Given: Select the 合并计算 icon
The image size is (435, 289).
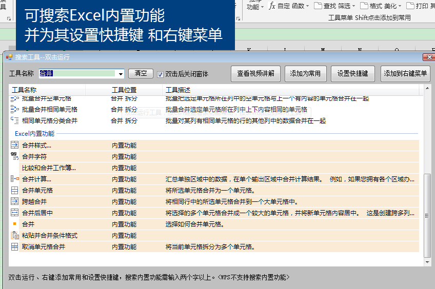Looking at the screenshot, I should 14,179.
